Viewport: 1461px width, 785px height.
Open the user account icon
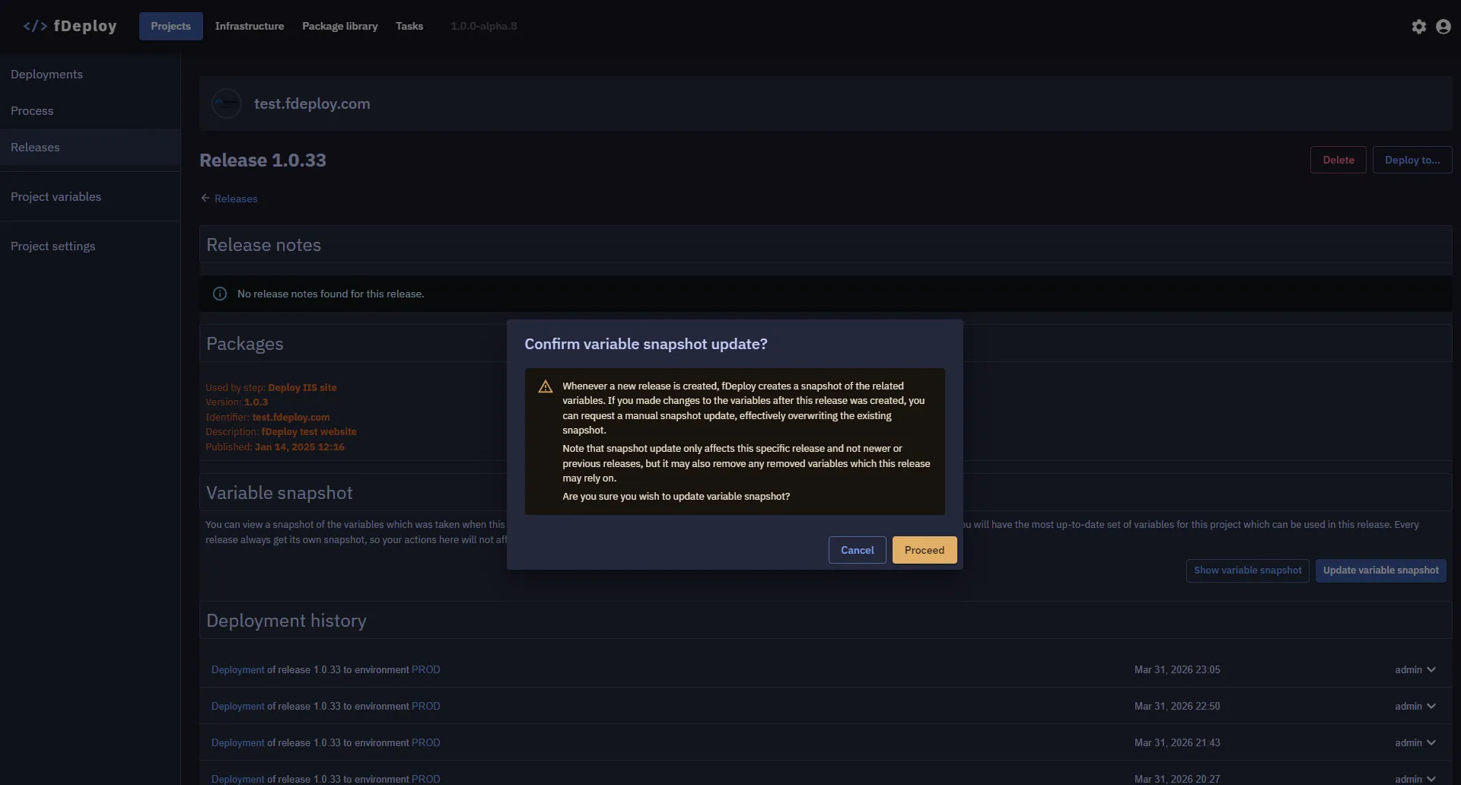point(1443,27)
